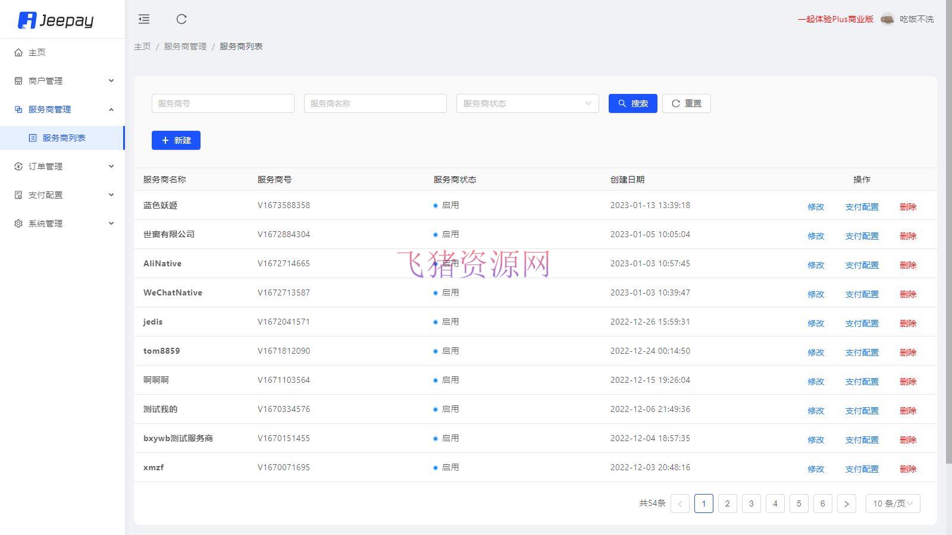The image size is (952, 535).
Task: Click the 商户管理 merchant management icon
Action: pyautogui.click(x=18, y=80)
